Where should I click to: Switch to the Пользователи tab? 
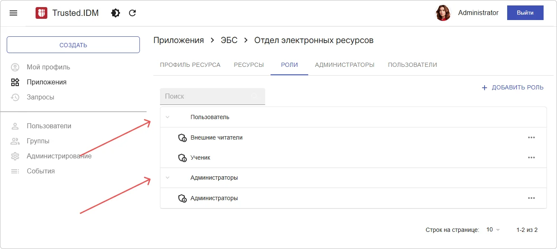(412, 65)
